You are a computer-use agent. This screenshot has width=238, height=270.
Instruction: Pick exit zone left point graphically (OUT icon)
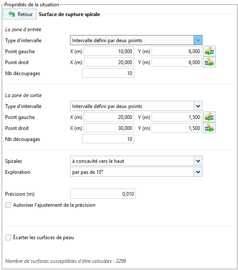point(209,117)
